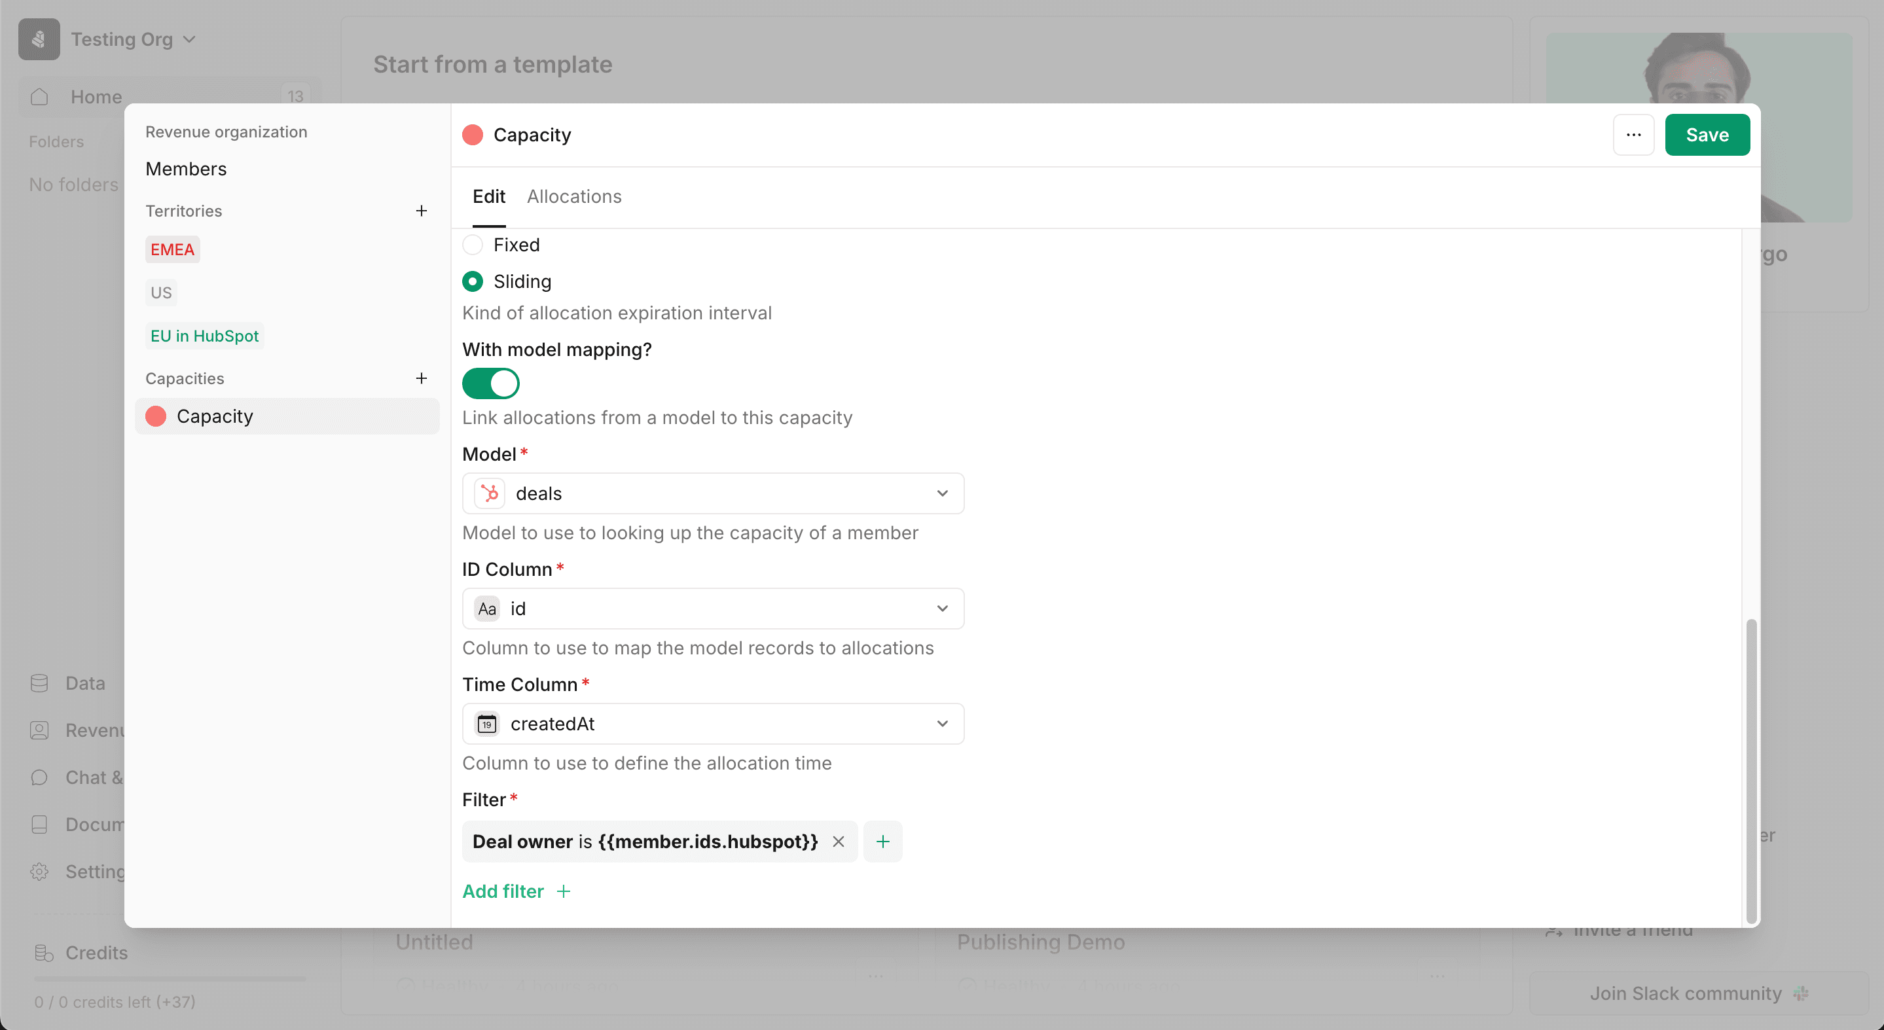Switch to the Allocations tab

[x=574, y=196]
